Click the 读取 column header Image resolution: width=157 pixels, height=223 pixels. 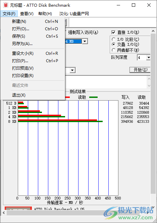pos(142,98)
